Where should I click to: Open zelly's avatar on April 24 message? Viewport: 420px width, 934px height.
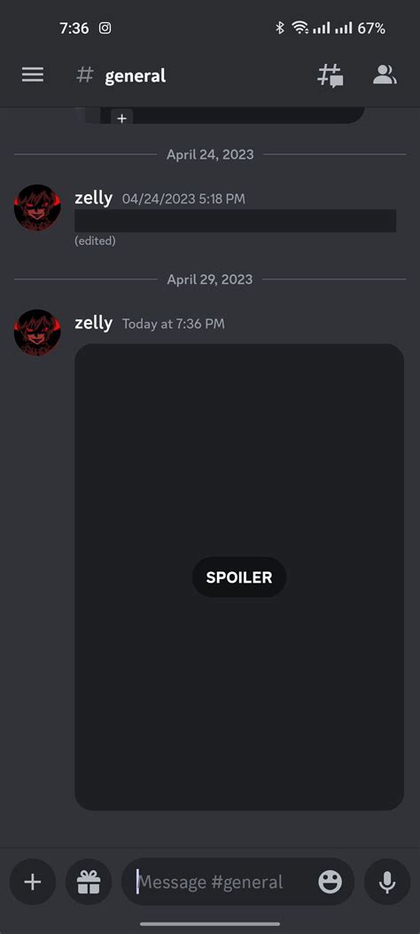pos(37,208)
